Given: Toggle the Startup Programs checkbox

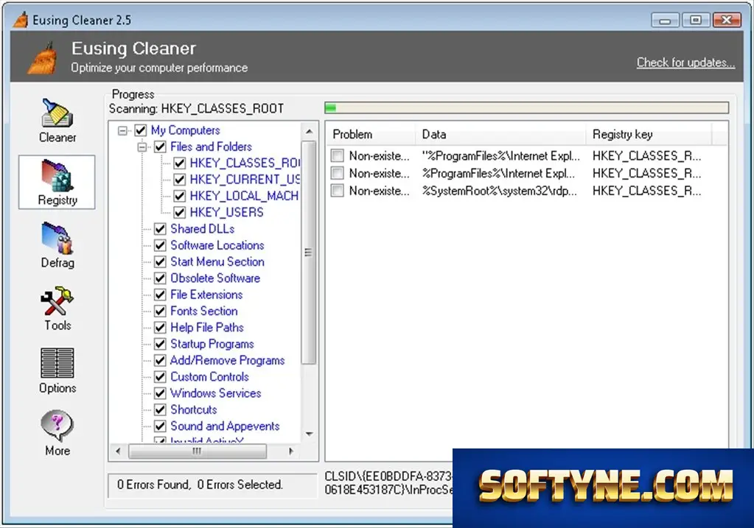Looking at the screenshot, I should point(160,344).
